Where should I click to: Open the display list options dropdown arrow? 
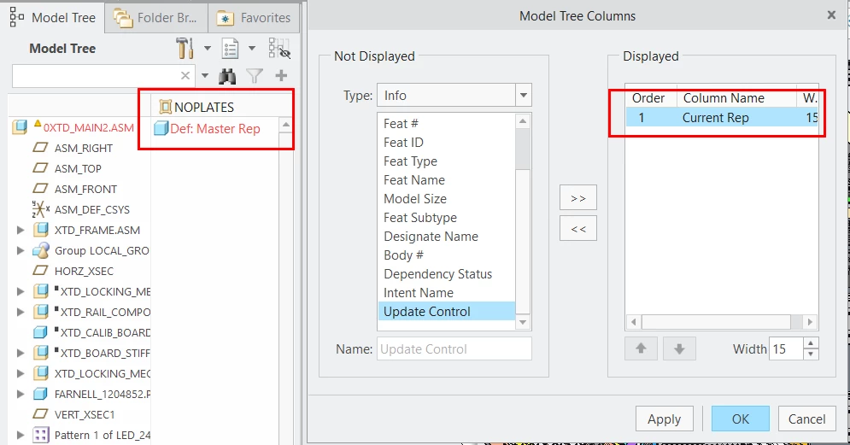coord(252,48)
